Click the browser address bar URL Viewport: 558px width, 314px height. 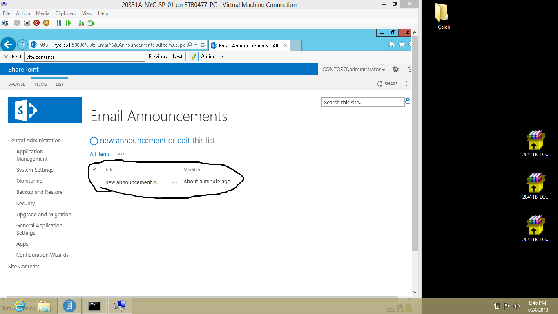[112, 45]
